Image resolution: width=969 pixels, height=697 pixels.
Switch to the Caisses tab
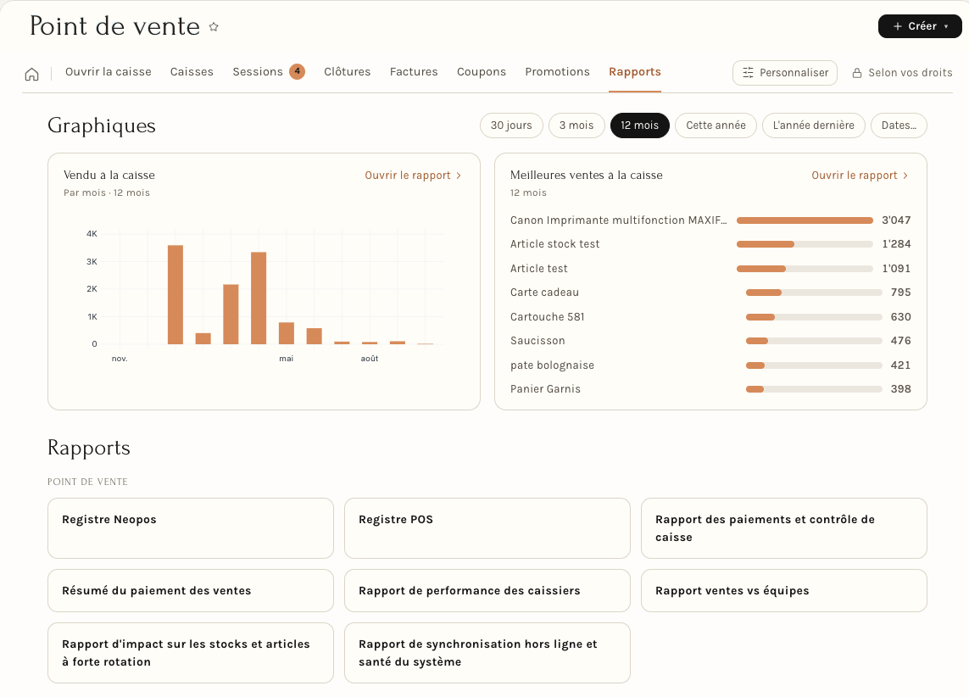[x=192, y=72]
